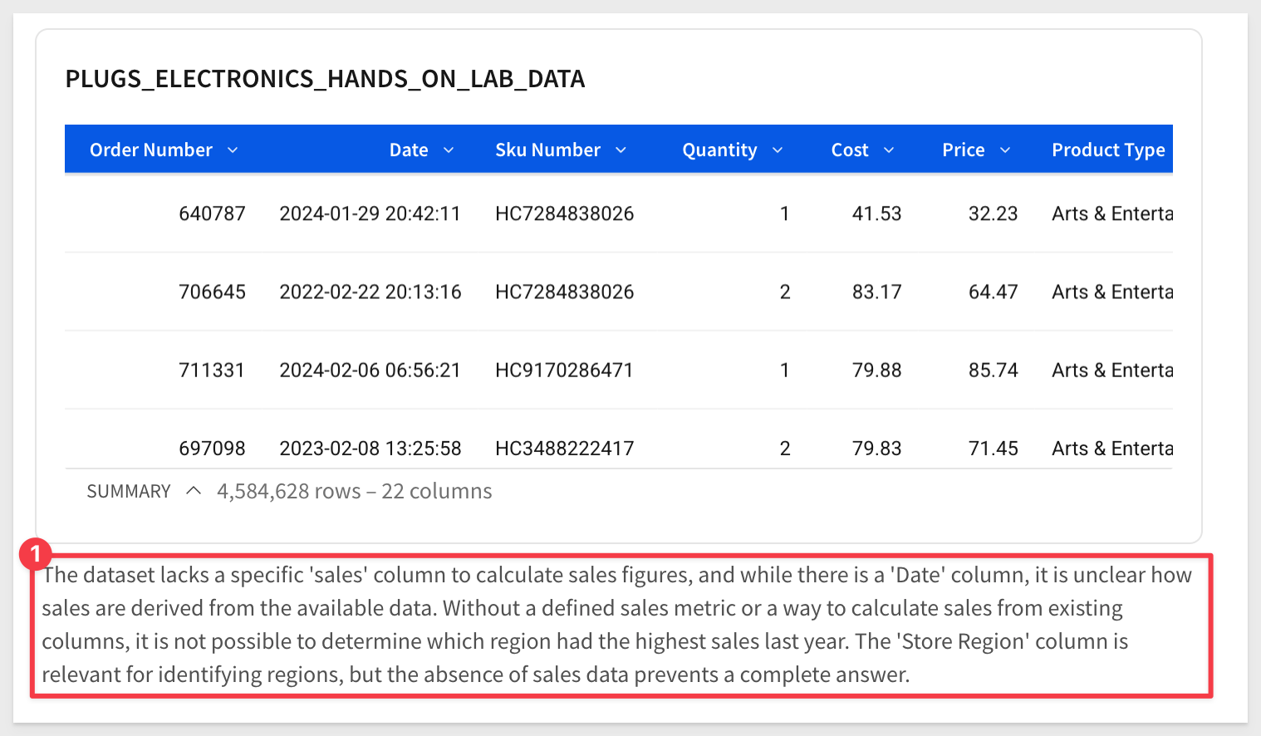
Task: Select Sku cell HC9170286471
Action: tap(564, 370)
